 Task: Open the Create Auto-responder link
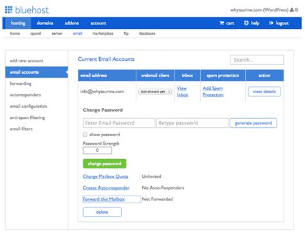coord(106,188)
